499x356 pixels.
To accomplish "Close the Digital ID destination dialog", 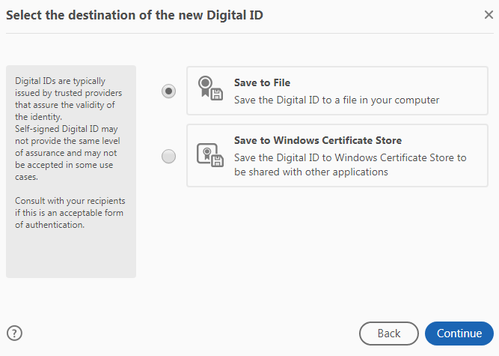I will tap(489, 14).
